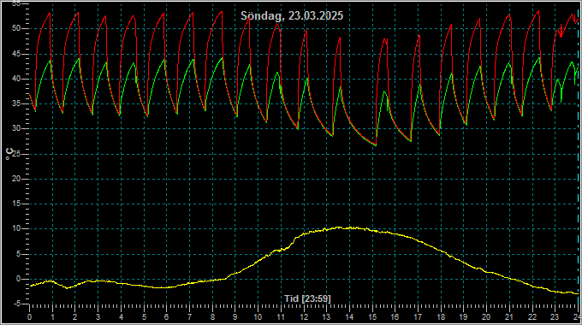Select hour 23 on the time axis
Image resolution: width=582 pixels, height=325 pixels.
(555, 317)
